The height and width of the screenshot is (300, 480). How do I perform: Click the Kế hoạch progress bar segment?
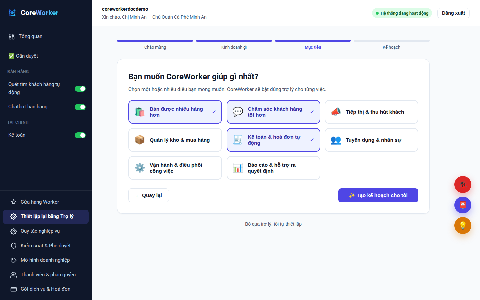pos(391,41)
